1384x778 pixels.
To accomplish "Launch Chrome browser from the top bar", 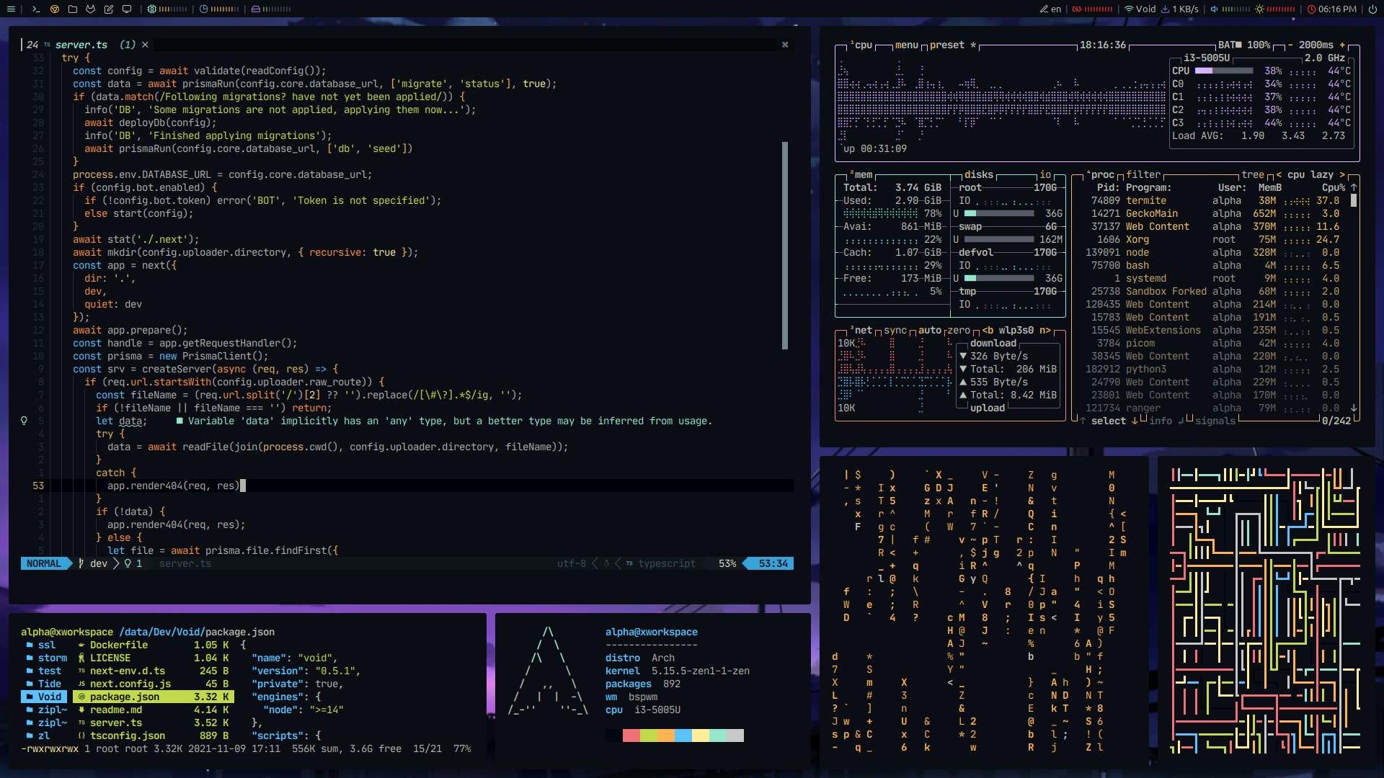I will pos(55,9).
